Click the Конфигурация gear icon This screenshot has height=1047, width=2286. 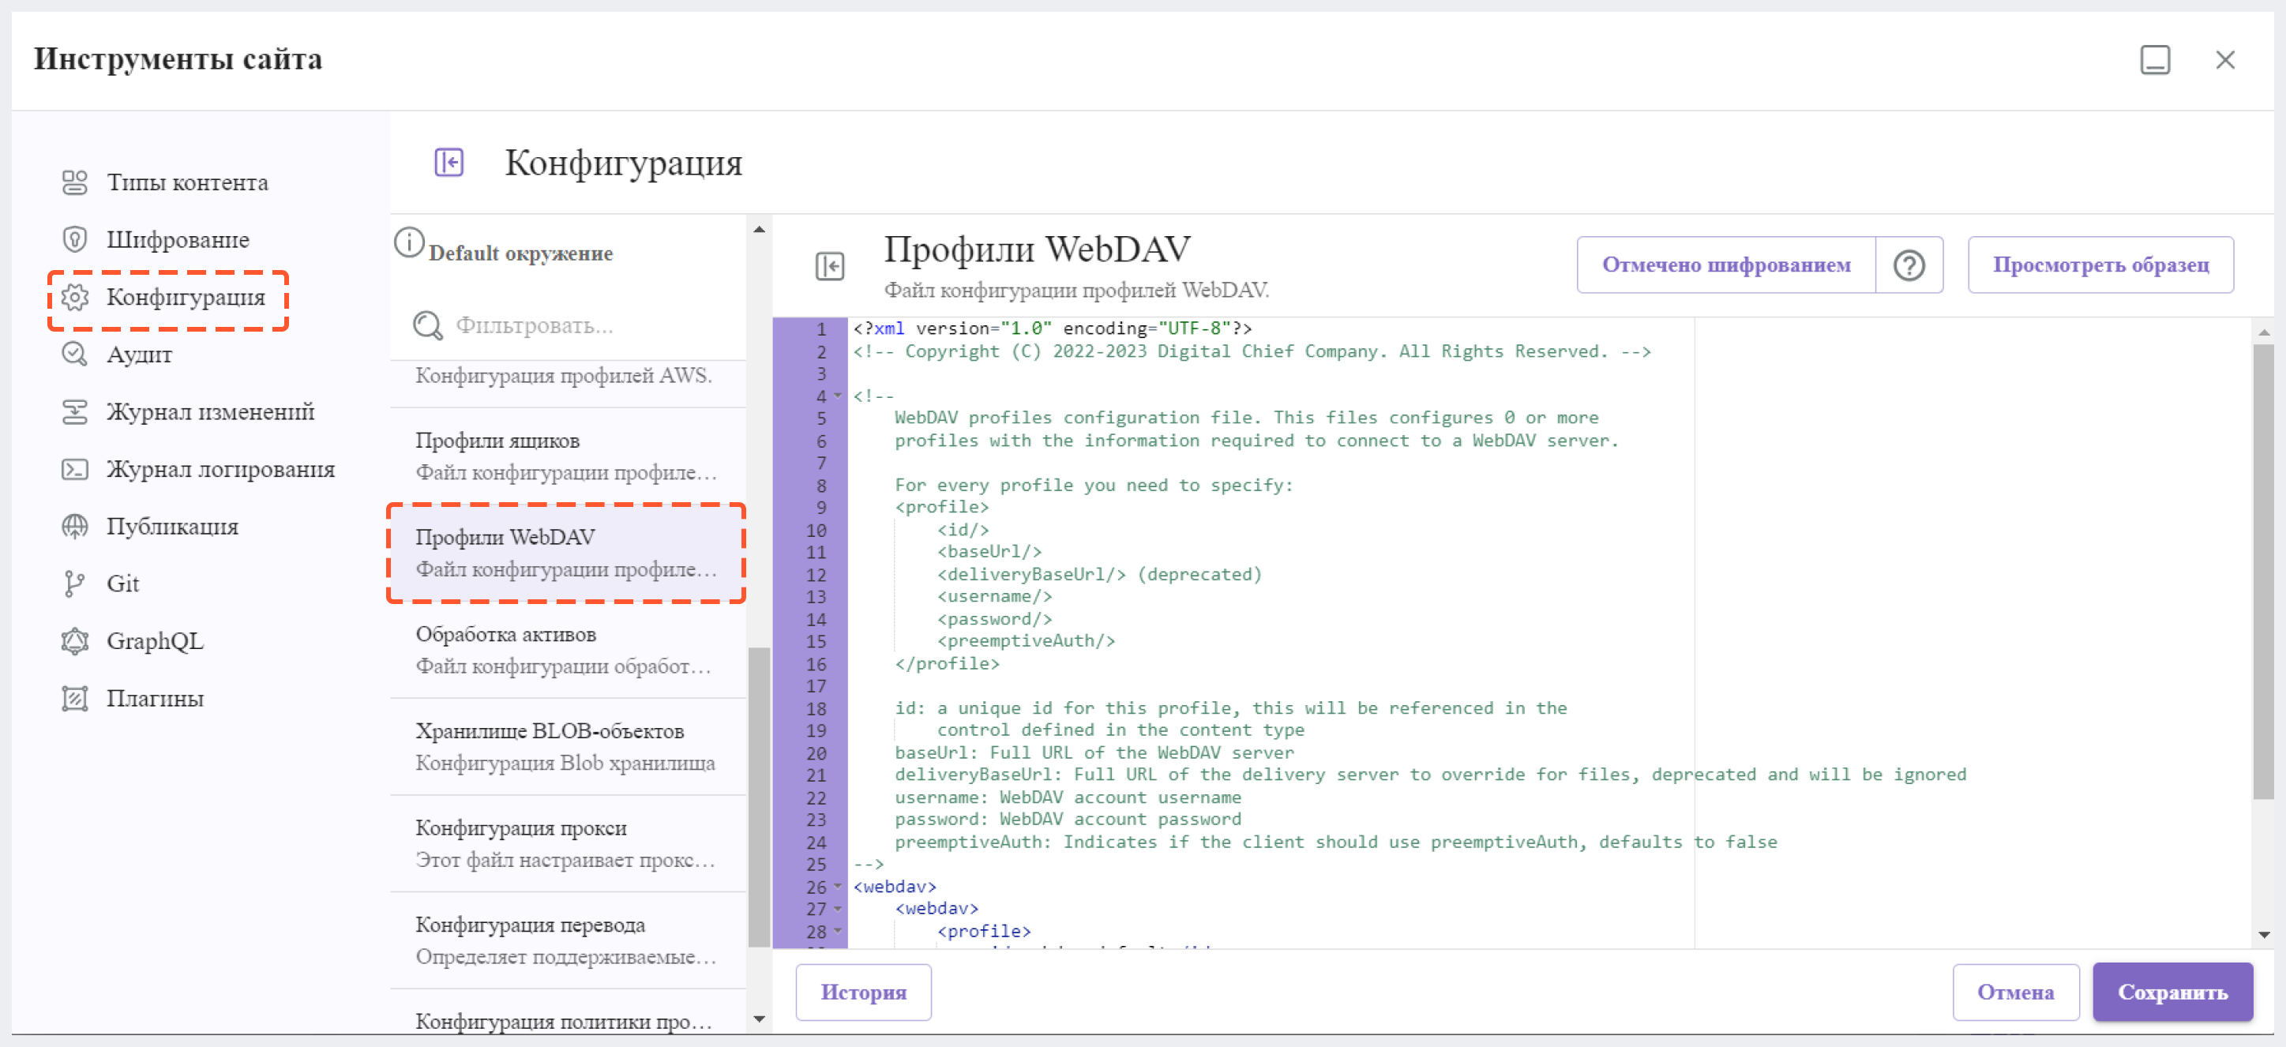pyautogui.click(x=74, y=297)
